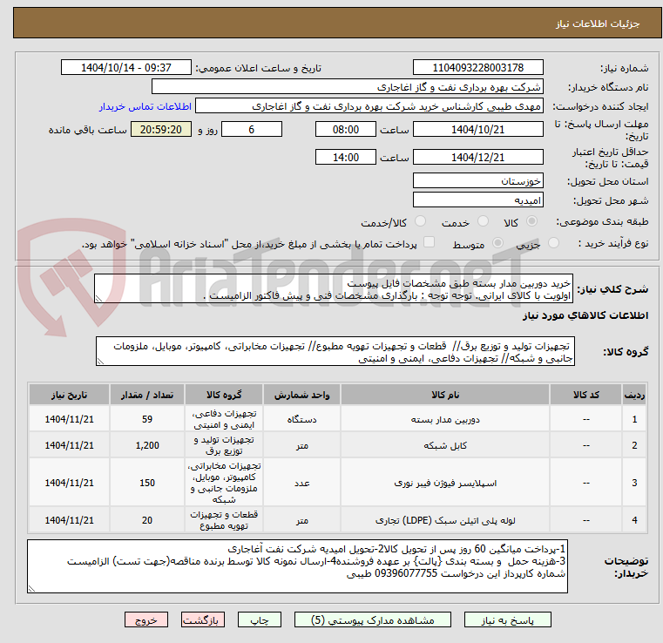Click the گروه کالا table column header

224,395
